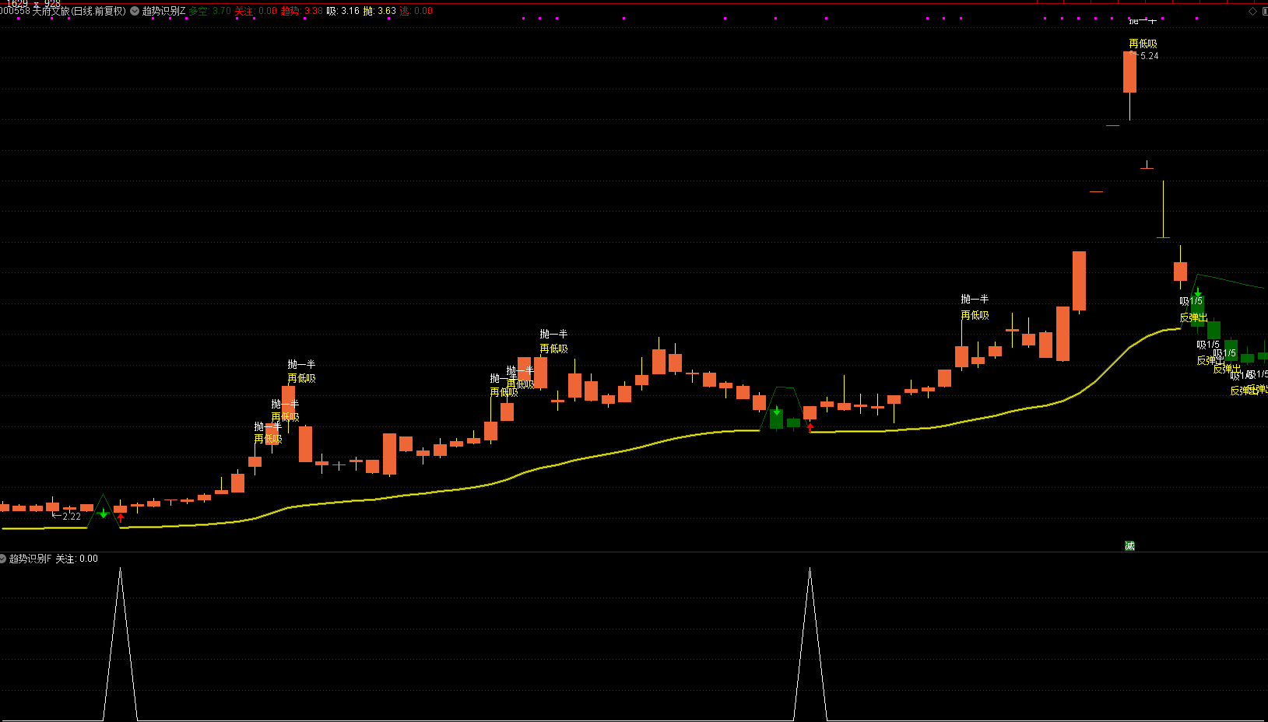Click the 吸: 3.16 legend value
Screen dimensions: 1268x722
(x=343, y=11)
